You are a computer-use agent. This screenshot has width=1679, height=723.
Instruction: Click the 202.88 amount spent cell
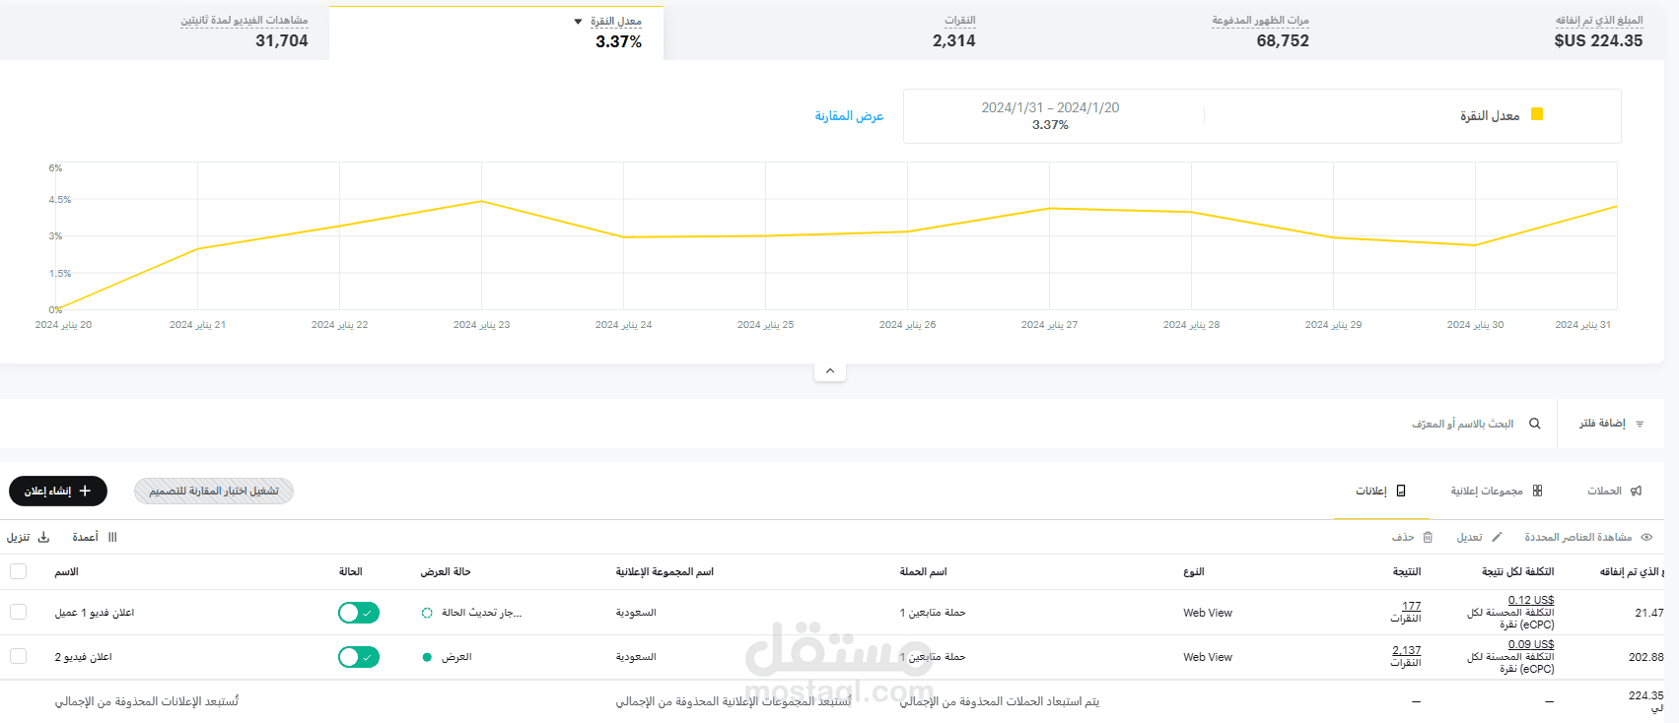click(x=1645, y=657)
